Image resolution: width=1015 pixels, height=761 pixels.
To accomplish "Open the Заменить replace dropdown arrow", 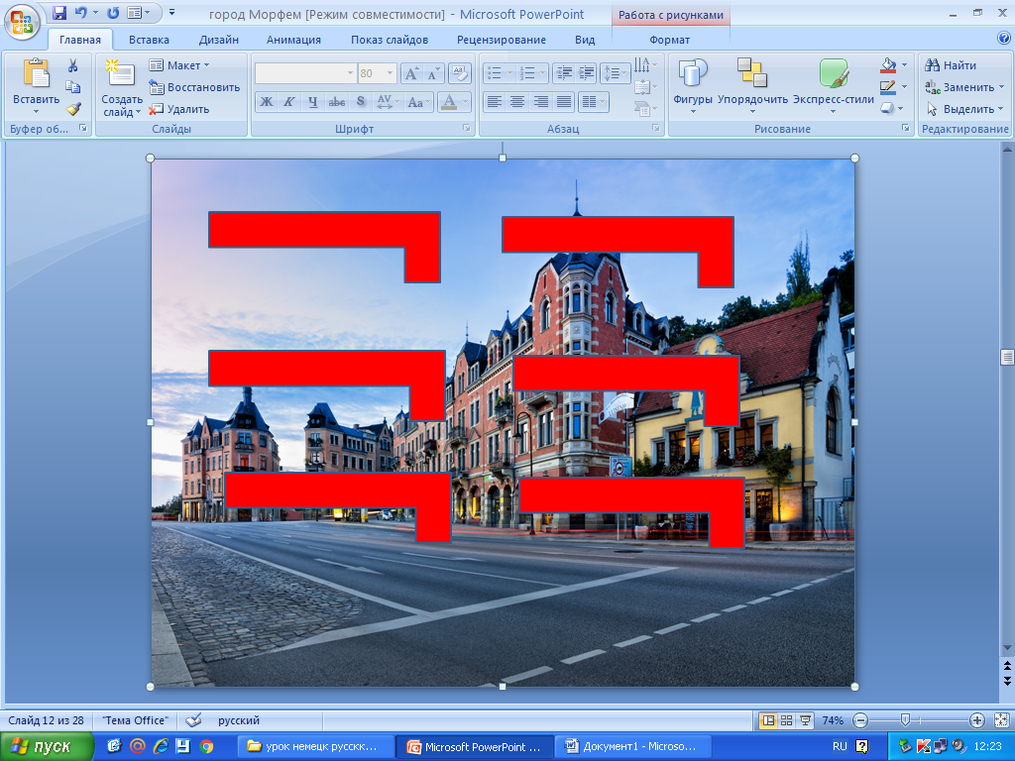I will (x=1000, y=87).
